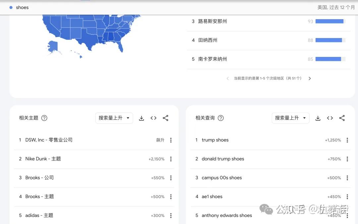Download the 相关主题 data as CSV
This screenshot has height=224, width=358.
coord(142,118)
